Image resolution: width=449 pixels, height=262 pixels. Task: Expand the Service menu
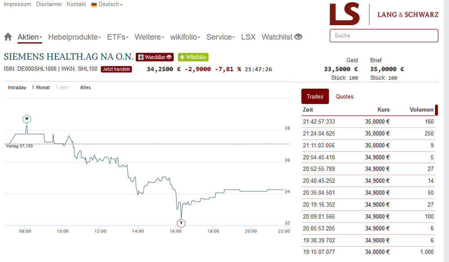[220, 37]
